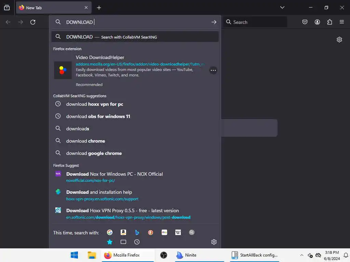The height and width of the screenshot is (262, 350).
Task: Choose the download chrome suggestion
Action: pyautogui.click(x=135, y=141)
